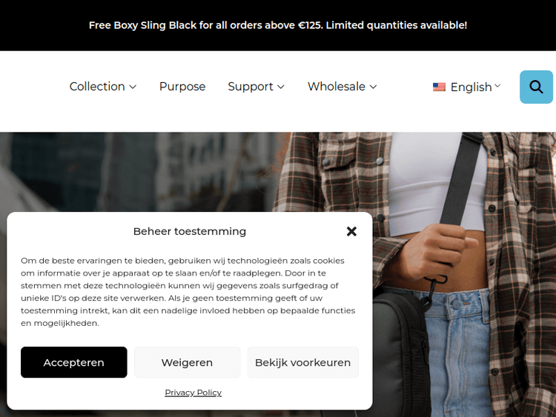Image resolution: width=556 pixels, height=417 pixels.
Task: Close the cookie consent dialog with X
Action: pyautogui.click(x=351, y=231)
